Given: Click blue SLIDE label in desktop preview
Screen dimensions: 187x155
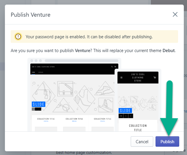Looking at the screenshot, I should pos(39,104).
